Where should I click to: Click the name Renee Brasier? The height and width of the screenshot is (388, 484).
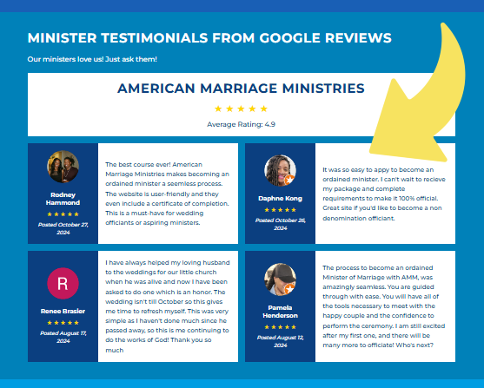pyautogui.click(x=63, y=312)
